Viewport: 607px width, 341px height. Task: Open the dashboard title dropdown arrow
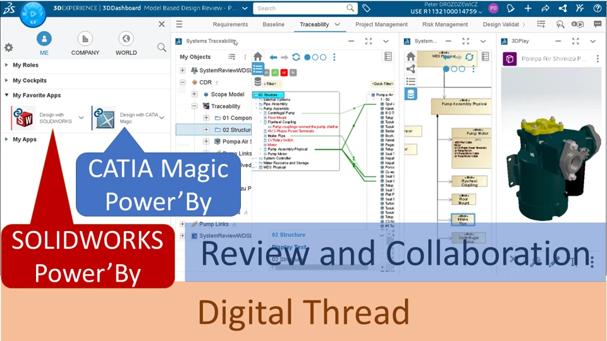(x=245, y=8)
